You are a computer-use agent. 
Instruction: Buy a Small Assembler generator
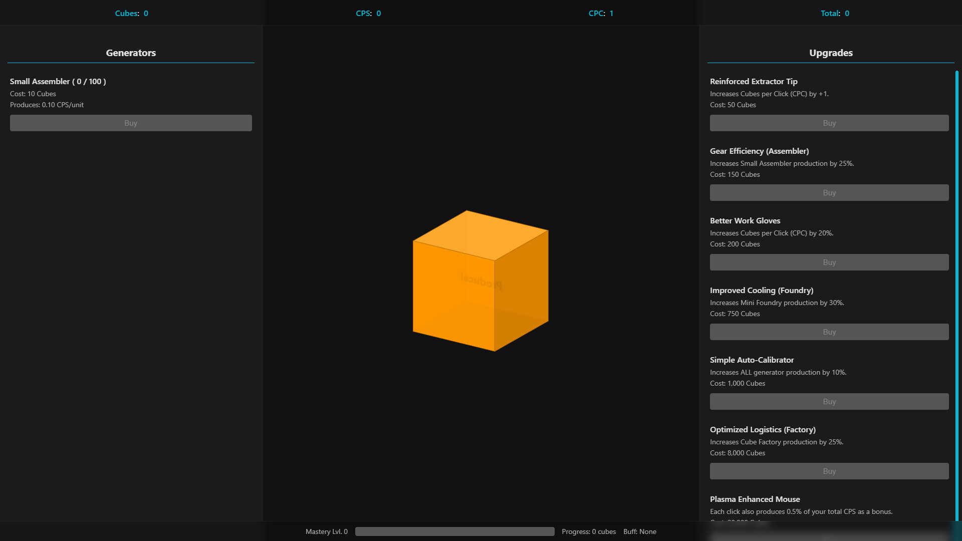130,123
